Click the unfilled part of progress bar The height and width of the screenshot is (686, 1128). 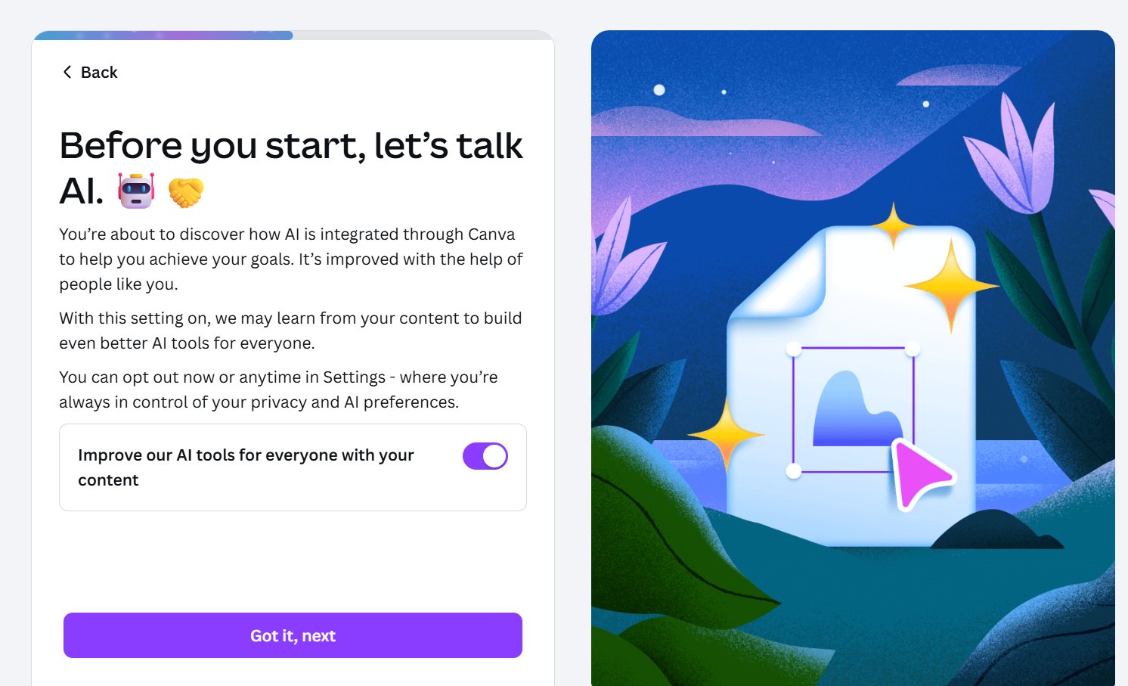(422, 35)
